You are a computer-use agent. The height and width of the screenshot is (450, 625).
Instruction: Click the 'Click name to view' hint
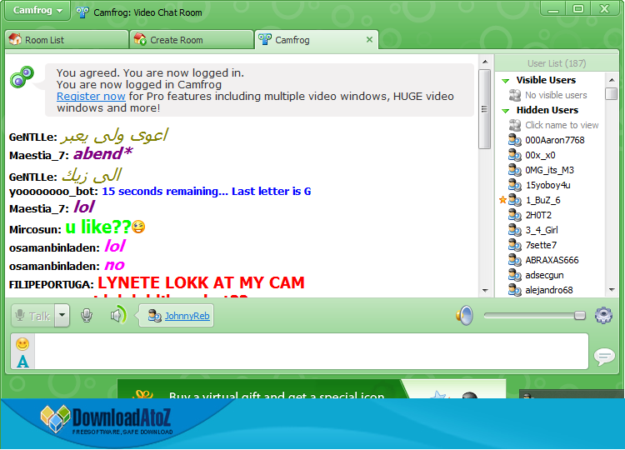pos(562,125)
